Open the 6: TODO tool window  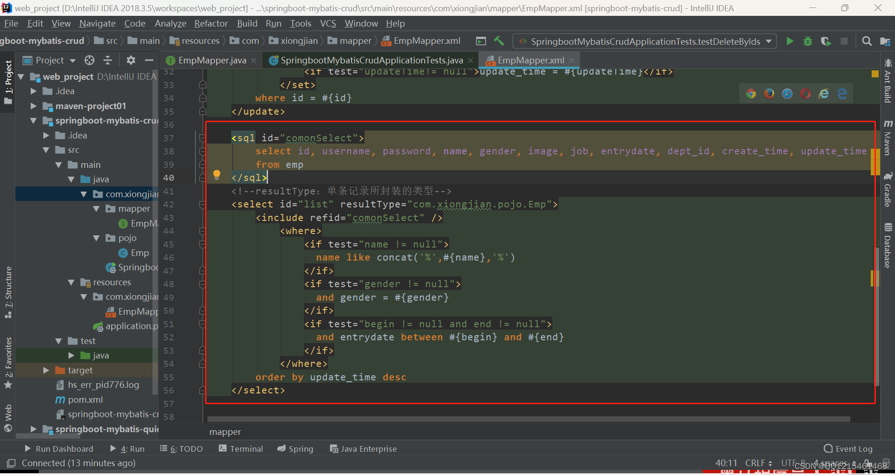pyautogui.click(x=181, y=448)
